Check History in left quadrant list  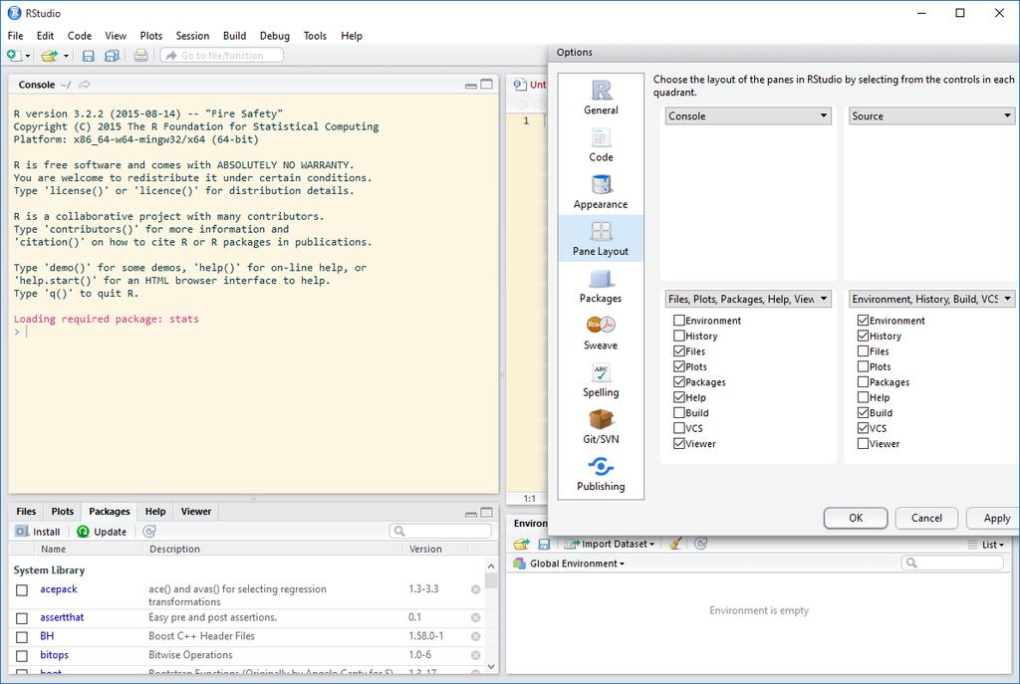[679, 337]
